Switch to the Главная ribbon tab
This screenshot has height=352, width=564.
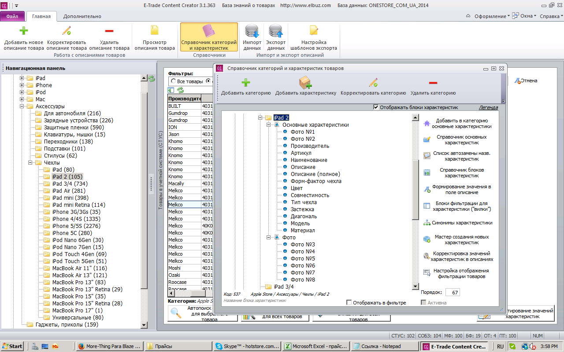[41, 16]
